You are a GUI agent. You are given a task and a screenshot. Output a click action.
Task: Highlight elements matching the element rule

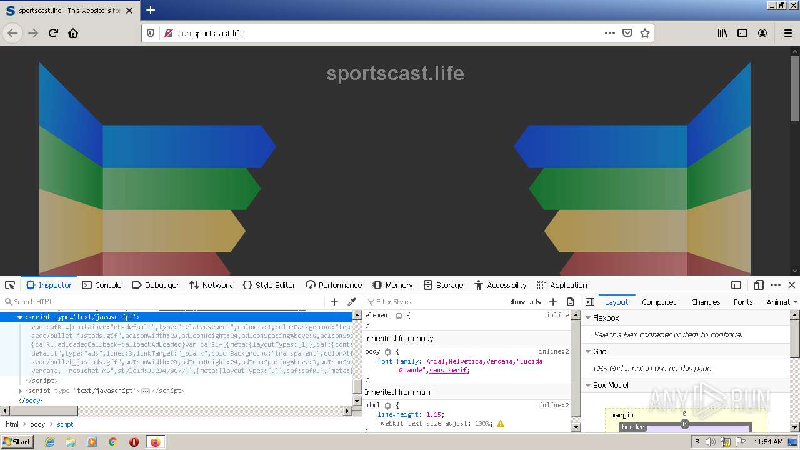[x=399, y=316]
